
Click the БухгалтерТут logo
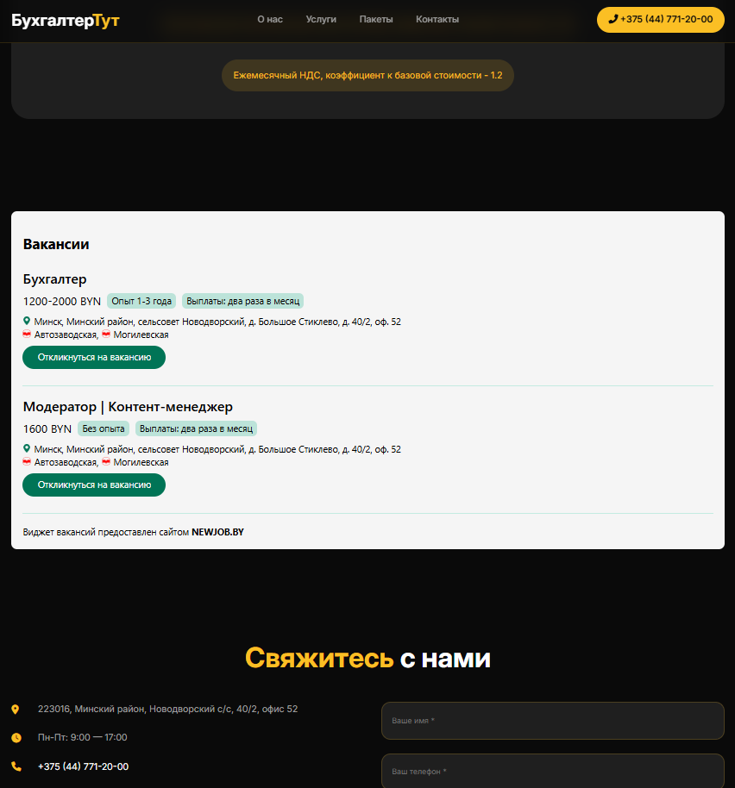(x=66, y=20)
